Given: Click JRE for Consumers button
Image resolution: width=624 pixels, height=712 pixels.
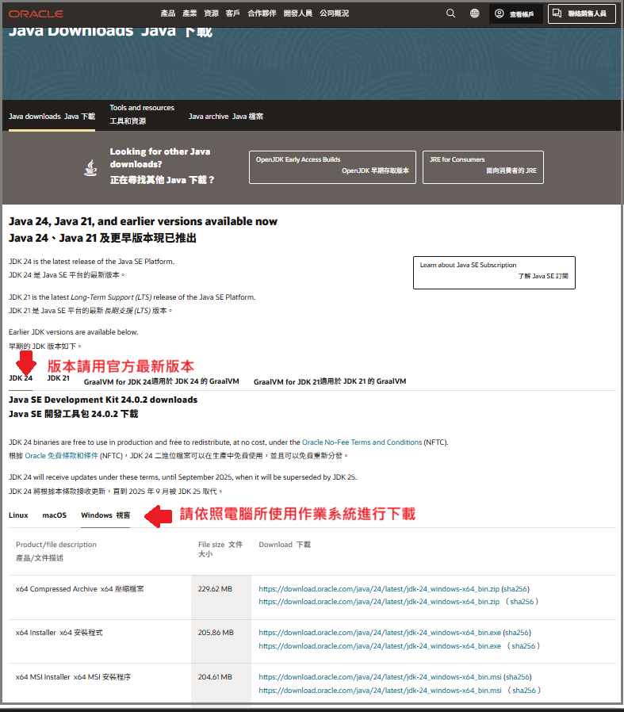Looking at the screenshot, I should coord(483,167).
